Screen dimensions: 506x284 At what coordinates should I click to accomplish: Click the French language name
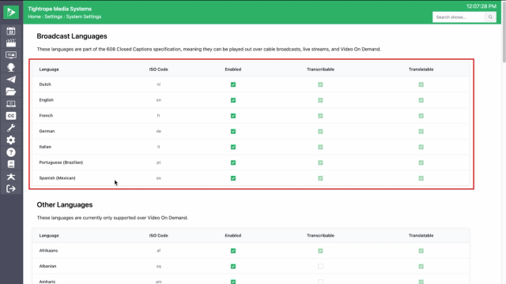click(x=46, y=116)
